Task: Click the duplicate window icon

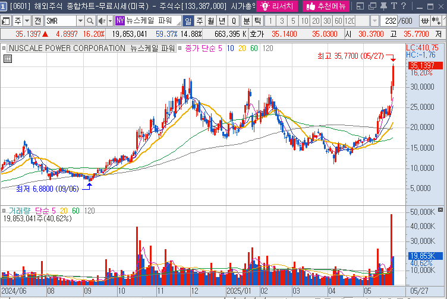Action: coord(372,6)
